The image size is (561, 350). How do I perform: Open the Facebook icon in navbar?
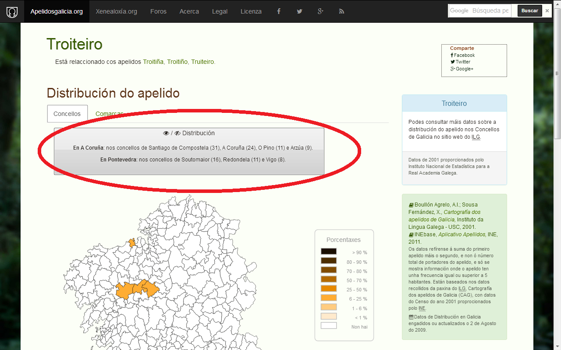[278, 11]
